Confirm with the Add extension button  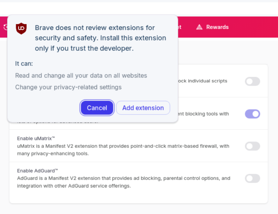(143, 108)
